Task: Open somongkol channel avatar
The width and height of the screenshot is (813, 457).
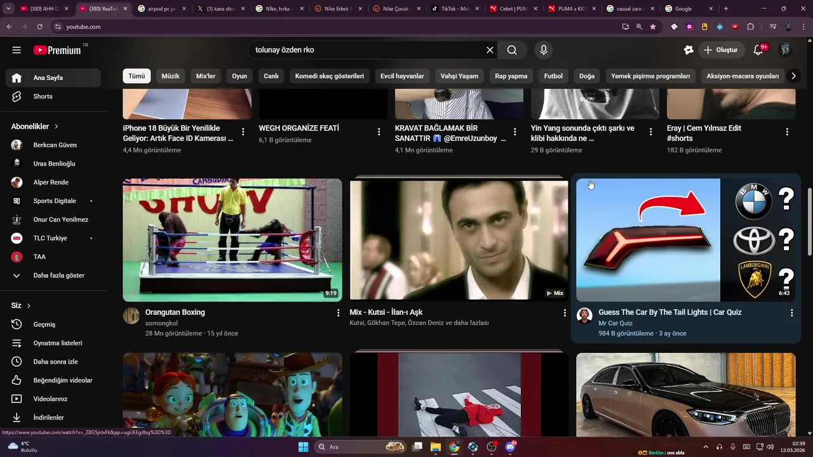Action: click(131, 315)
